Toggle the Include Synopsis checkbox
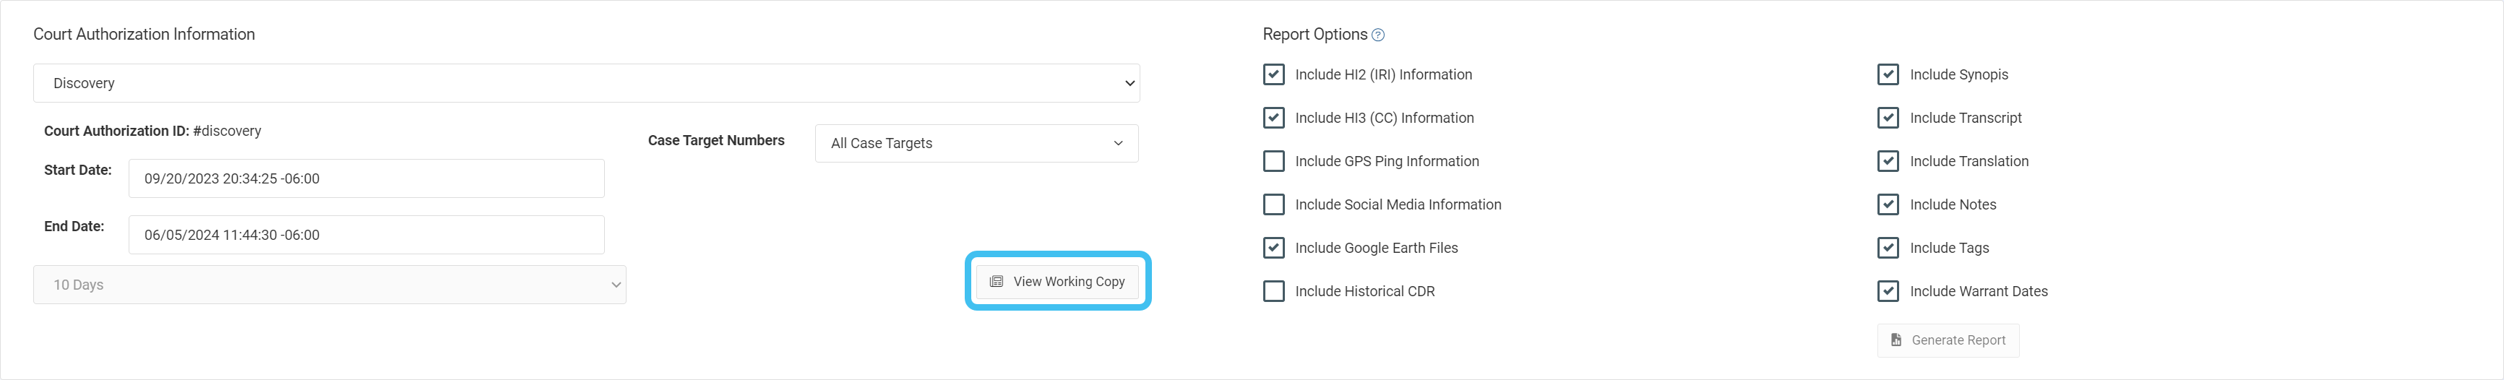 point(1888,75)
